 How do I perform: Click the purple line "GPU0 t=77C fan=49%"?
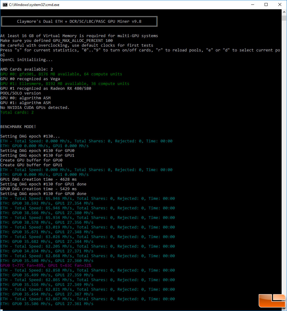click(x=46, y=265)
